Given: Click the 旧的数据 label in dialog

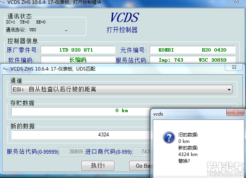Looking at the screenshot, I should 188,135.
